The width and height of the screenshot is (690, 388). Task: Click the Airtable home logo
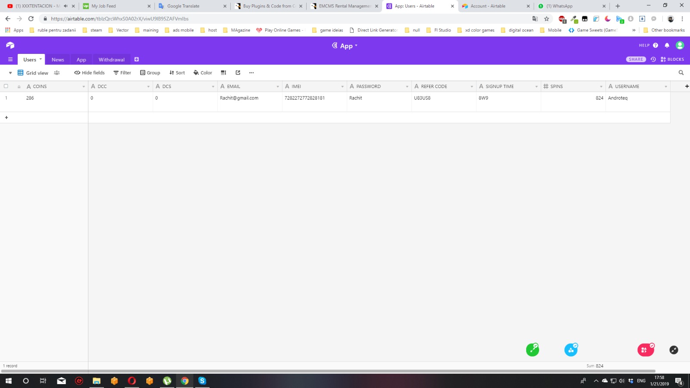(x=10, y=45)
